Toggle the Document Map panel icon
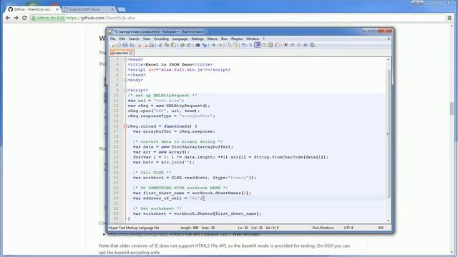Image resolution: width=458 pixels, height=257 pixels. coord(271,45)
